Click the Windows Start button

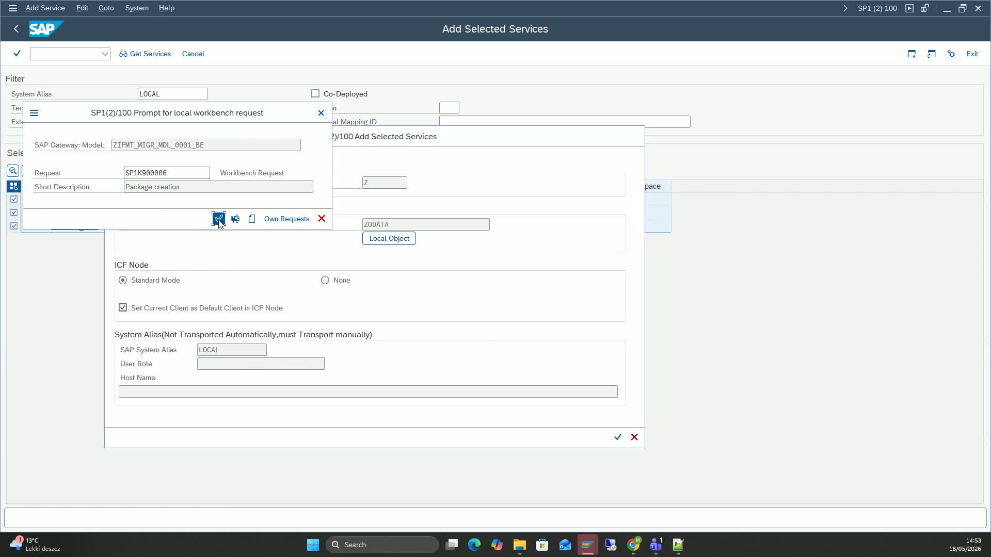pyautogui.click(x=313, y=545)
